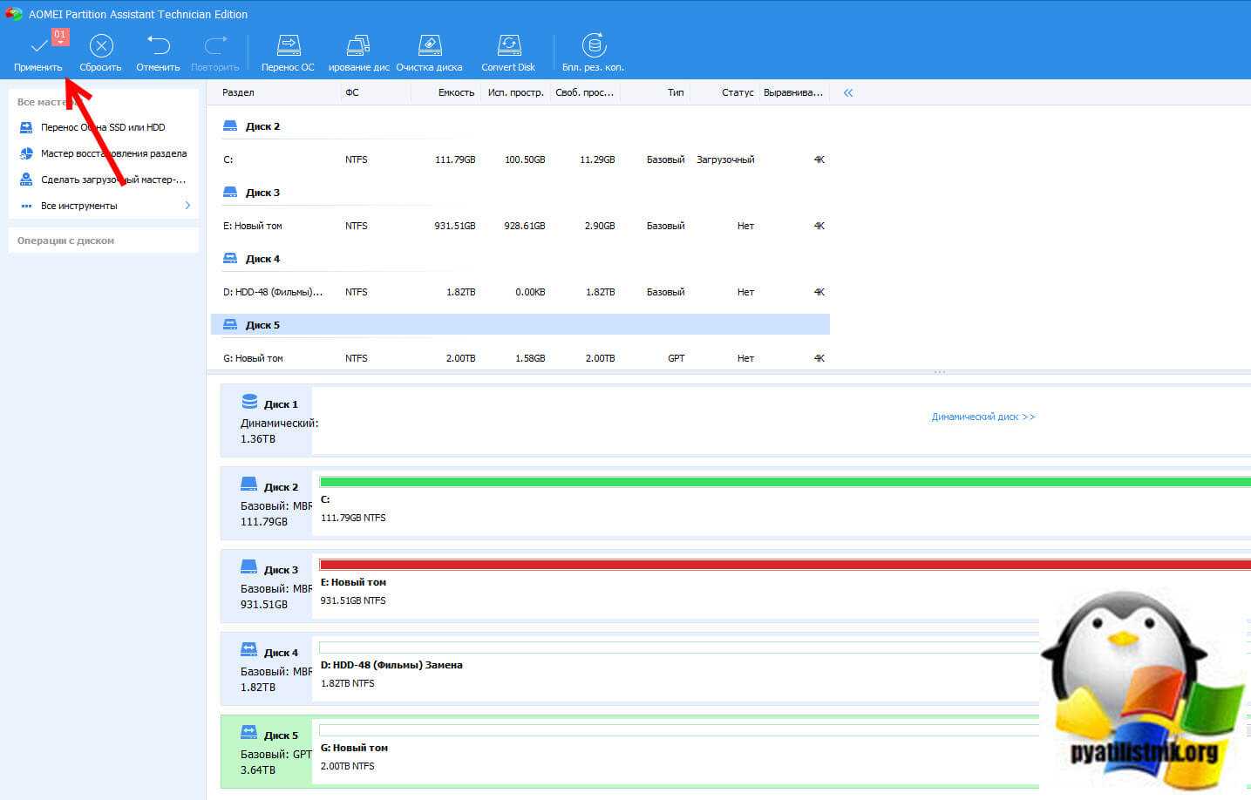Select the green C: partition bar
The image size is (1251, 800).
pos(785,482)
